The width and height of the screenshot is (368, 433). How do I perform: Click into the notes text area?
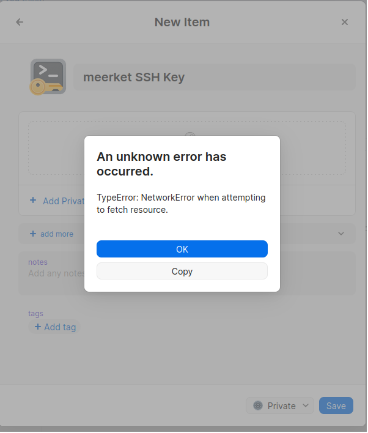(55, 273)
